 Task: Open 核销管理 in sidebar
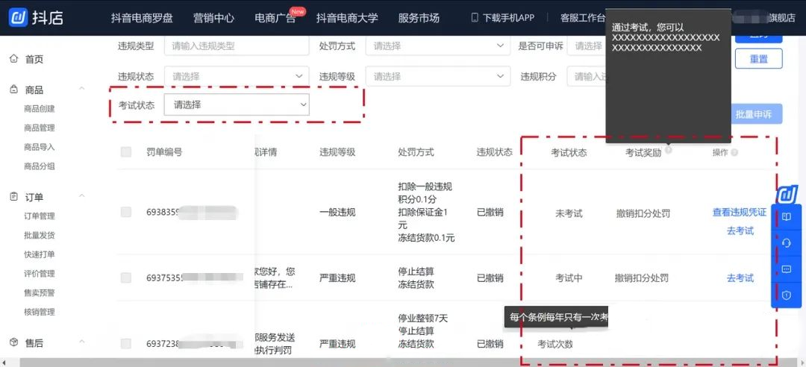pos(39,312)
